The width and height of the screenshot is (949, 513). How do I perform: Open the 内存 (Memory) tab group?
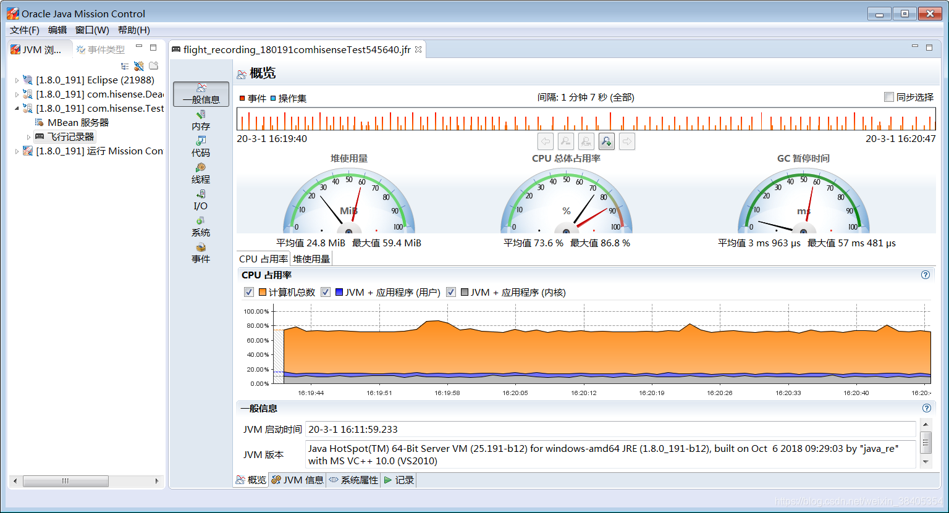201,120
